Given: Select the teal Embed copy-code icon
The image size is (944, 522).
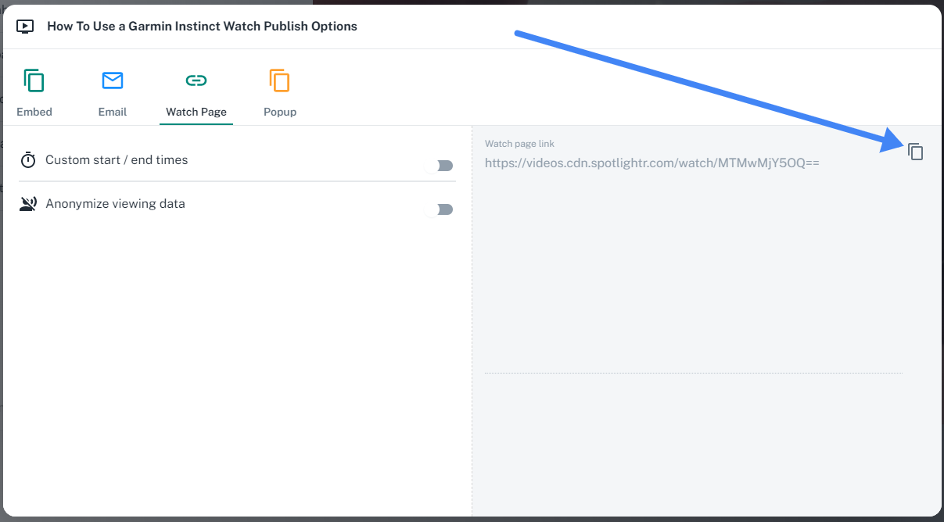Looking at the screenshot, I should (x=34, y=80).
